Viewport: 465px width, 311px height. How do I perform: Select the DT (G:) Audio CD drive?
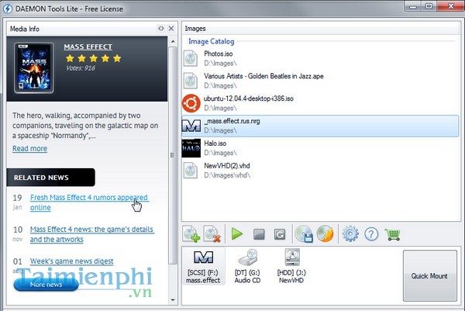[248, 266]
